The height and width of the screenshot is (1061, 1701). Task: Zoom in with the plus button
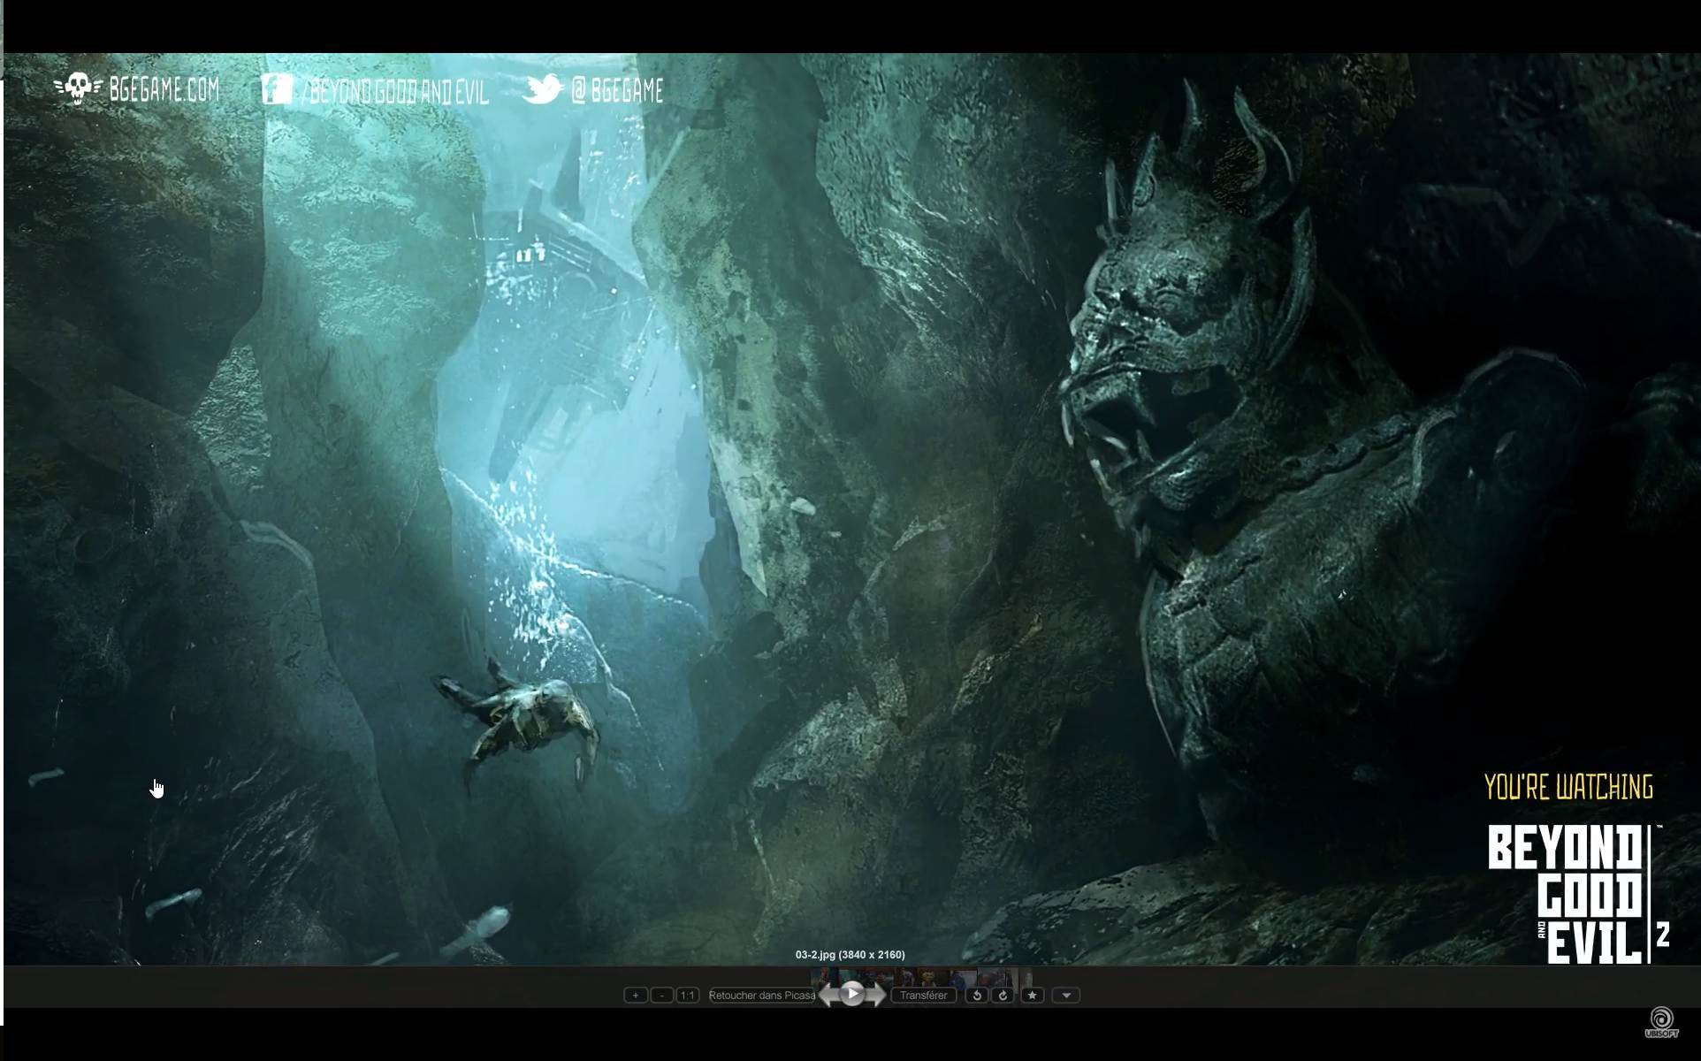635,995
